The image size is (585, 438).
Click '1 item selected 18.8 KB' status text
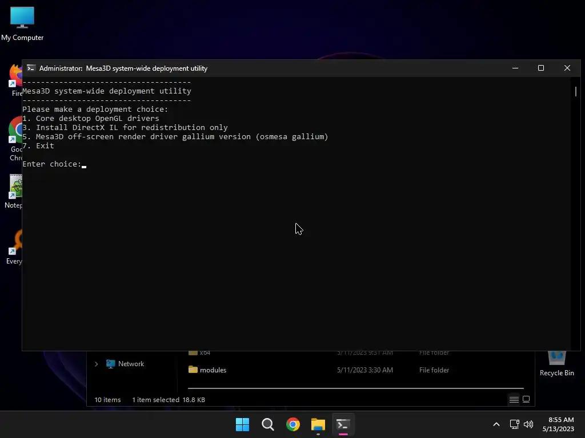(x=169, y=400)
